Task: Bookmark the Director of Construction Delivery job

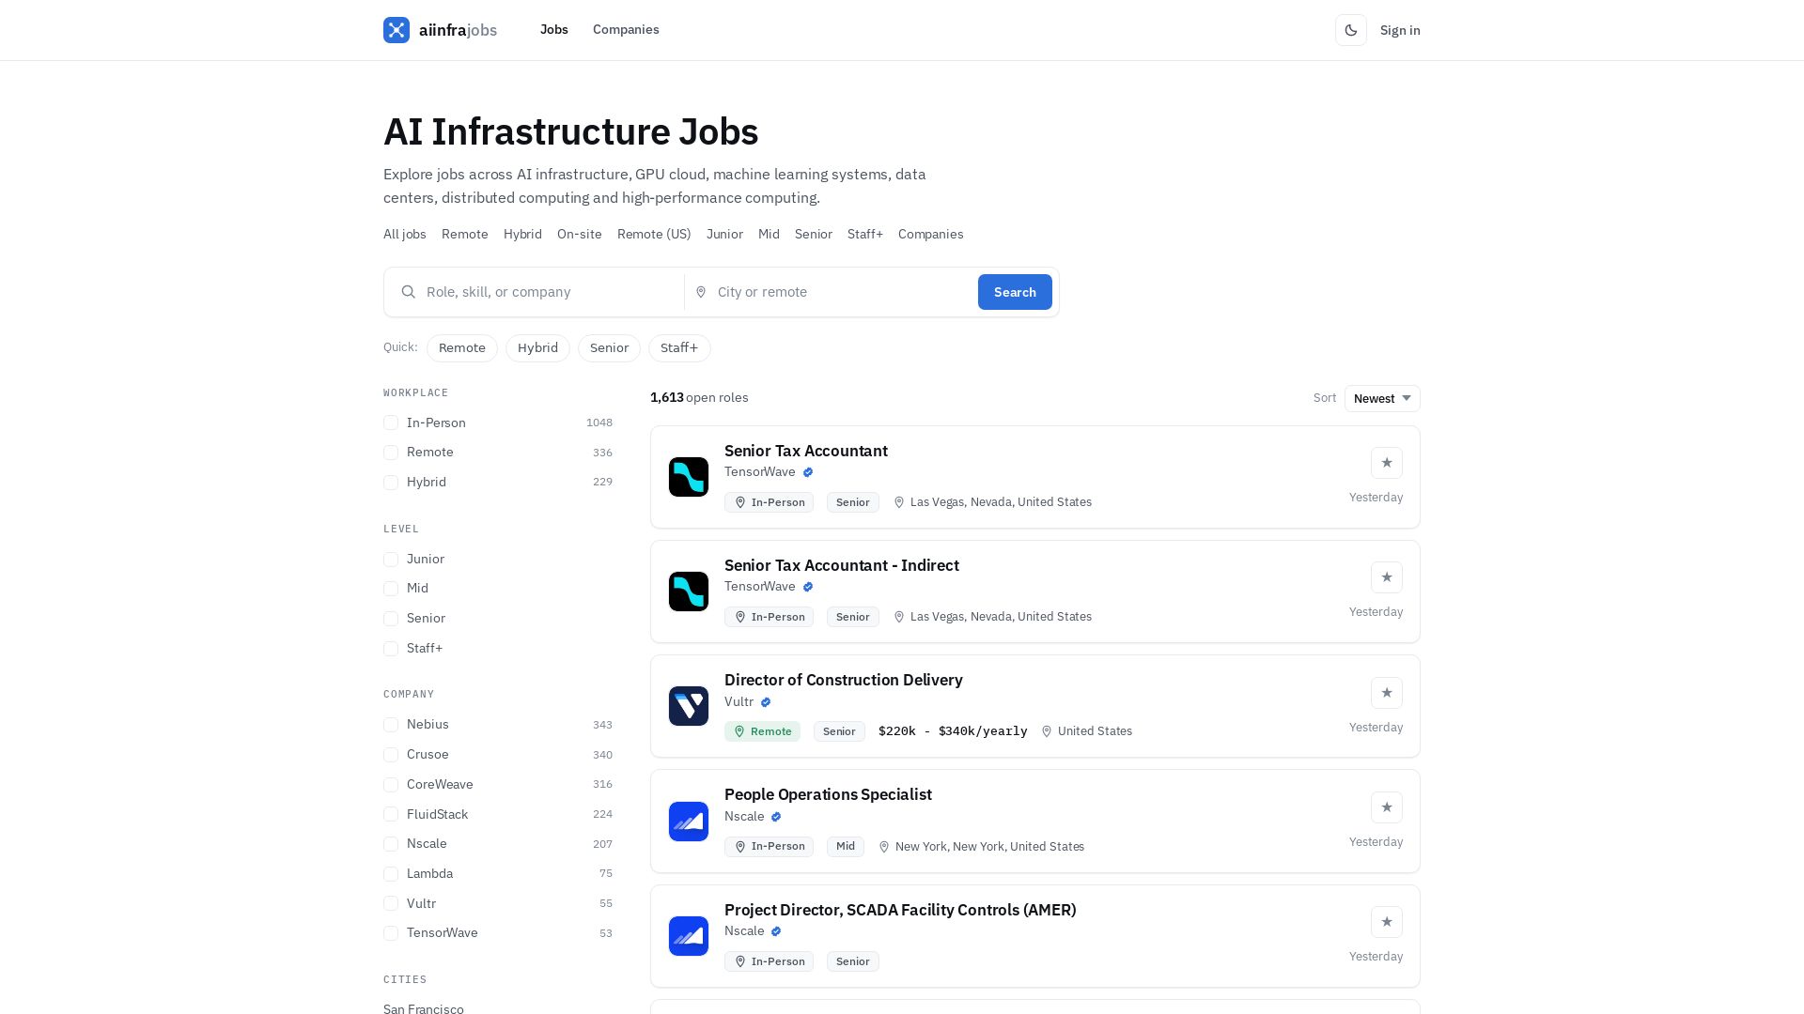Action: pyautogui.click(x=1387, y=693)
